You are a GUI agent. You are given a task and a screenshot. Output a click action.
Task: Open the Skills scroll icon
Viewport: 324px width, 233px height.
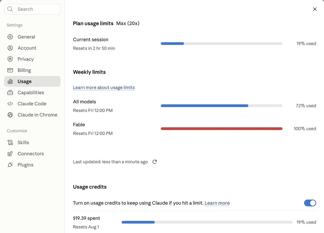[x=10, y=142]
